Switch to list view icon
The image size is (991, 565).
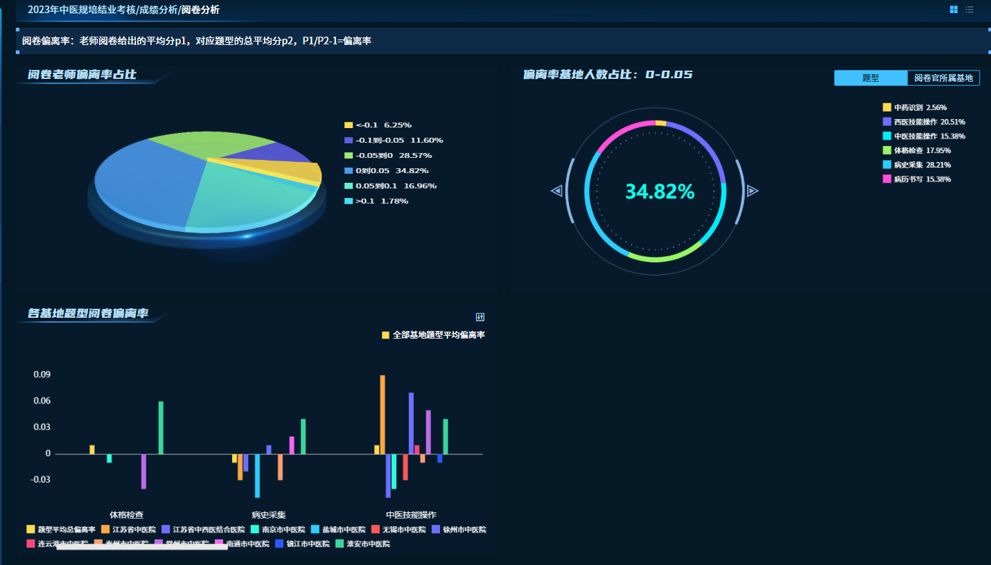pyautogui.click(x=970, y=10)
